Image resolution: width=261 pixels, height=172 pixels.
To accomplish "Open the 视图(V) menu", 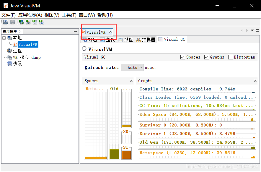I will [x=52, y=15].
